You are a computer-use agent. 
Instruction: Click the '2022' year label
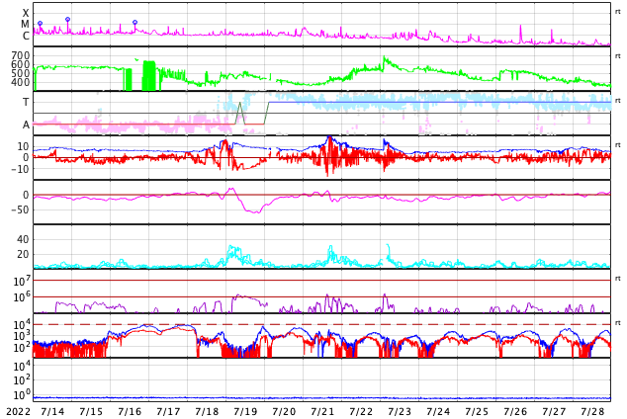(19, 411)
